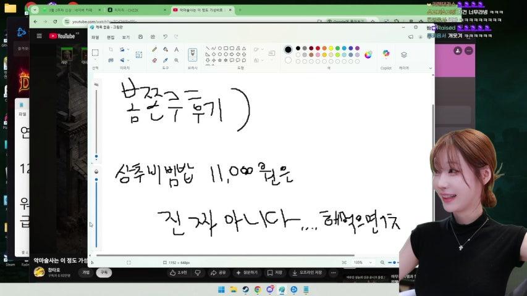Select the Magnifier tool
Viewport: 527px width, 296px height.
coord(176,60)
